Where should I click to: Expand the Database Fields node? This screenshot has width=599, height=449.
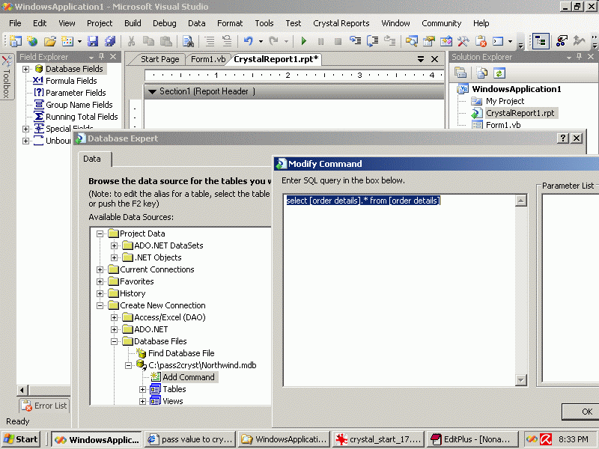click(25, 69)
